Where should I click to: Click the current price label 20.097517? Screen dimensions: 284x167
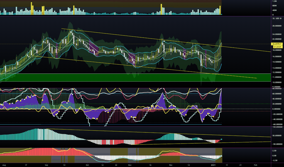point(277,44)
